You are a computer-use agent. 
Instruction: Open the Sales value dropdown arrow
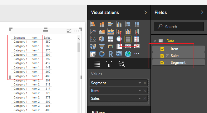(140, 98)
